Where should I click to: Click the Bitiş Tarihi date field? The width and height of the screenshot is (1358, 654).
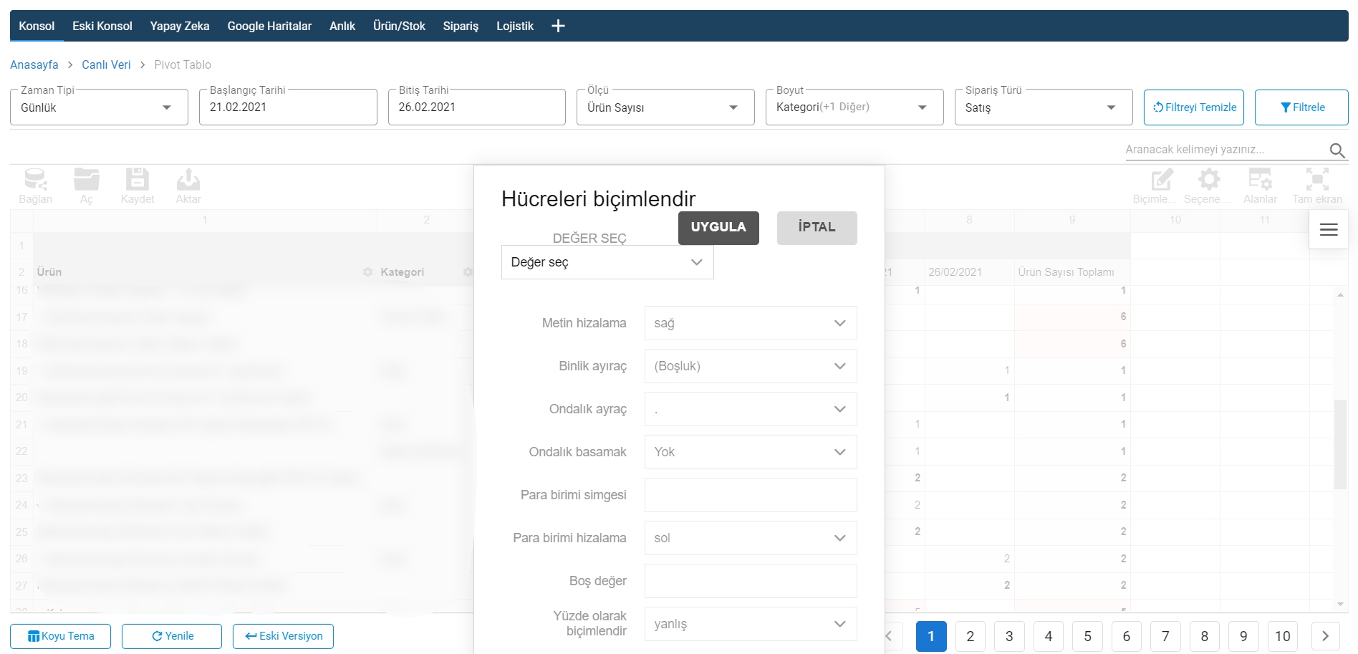click(x=477, y=107)
